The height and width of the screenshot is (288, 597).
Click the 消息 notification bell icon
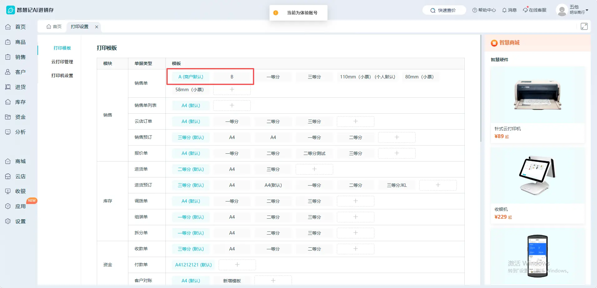[504, 10]
